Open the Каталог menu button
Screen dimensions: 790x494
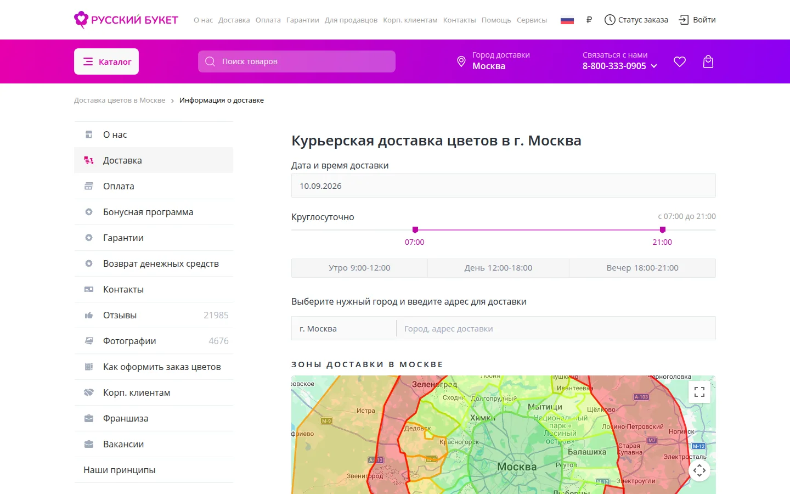[x=106, y=61]
